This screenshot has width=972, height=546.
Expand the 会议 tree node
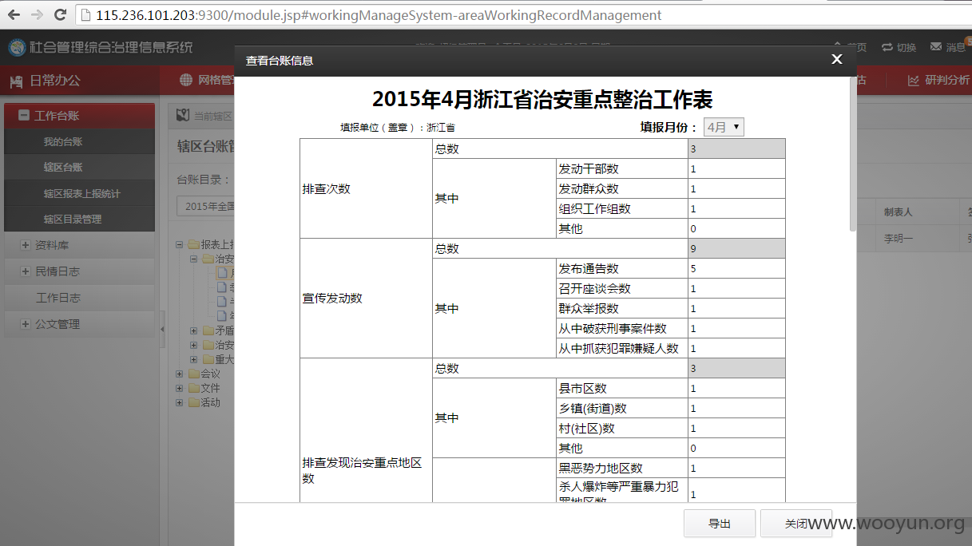(x=180, y=374)
